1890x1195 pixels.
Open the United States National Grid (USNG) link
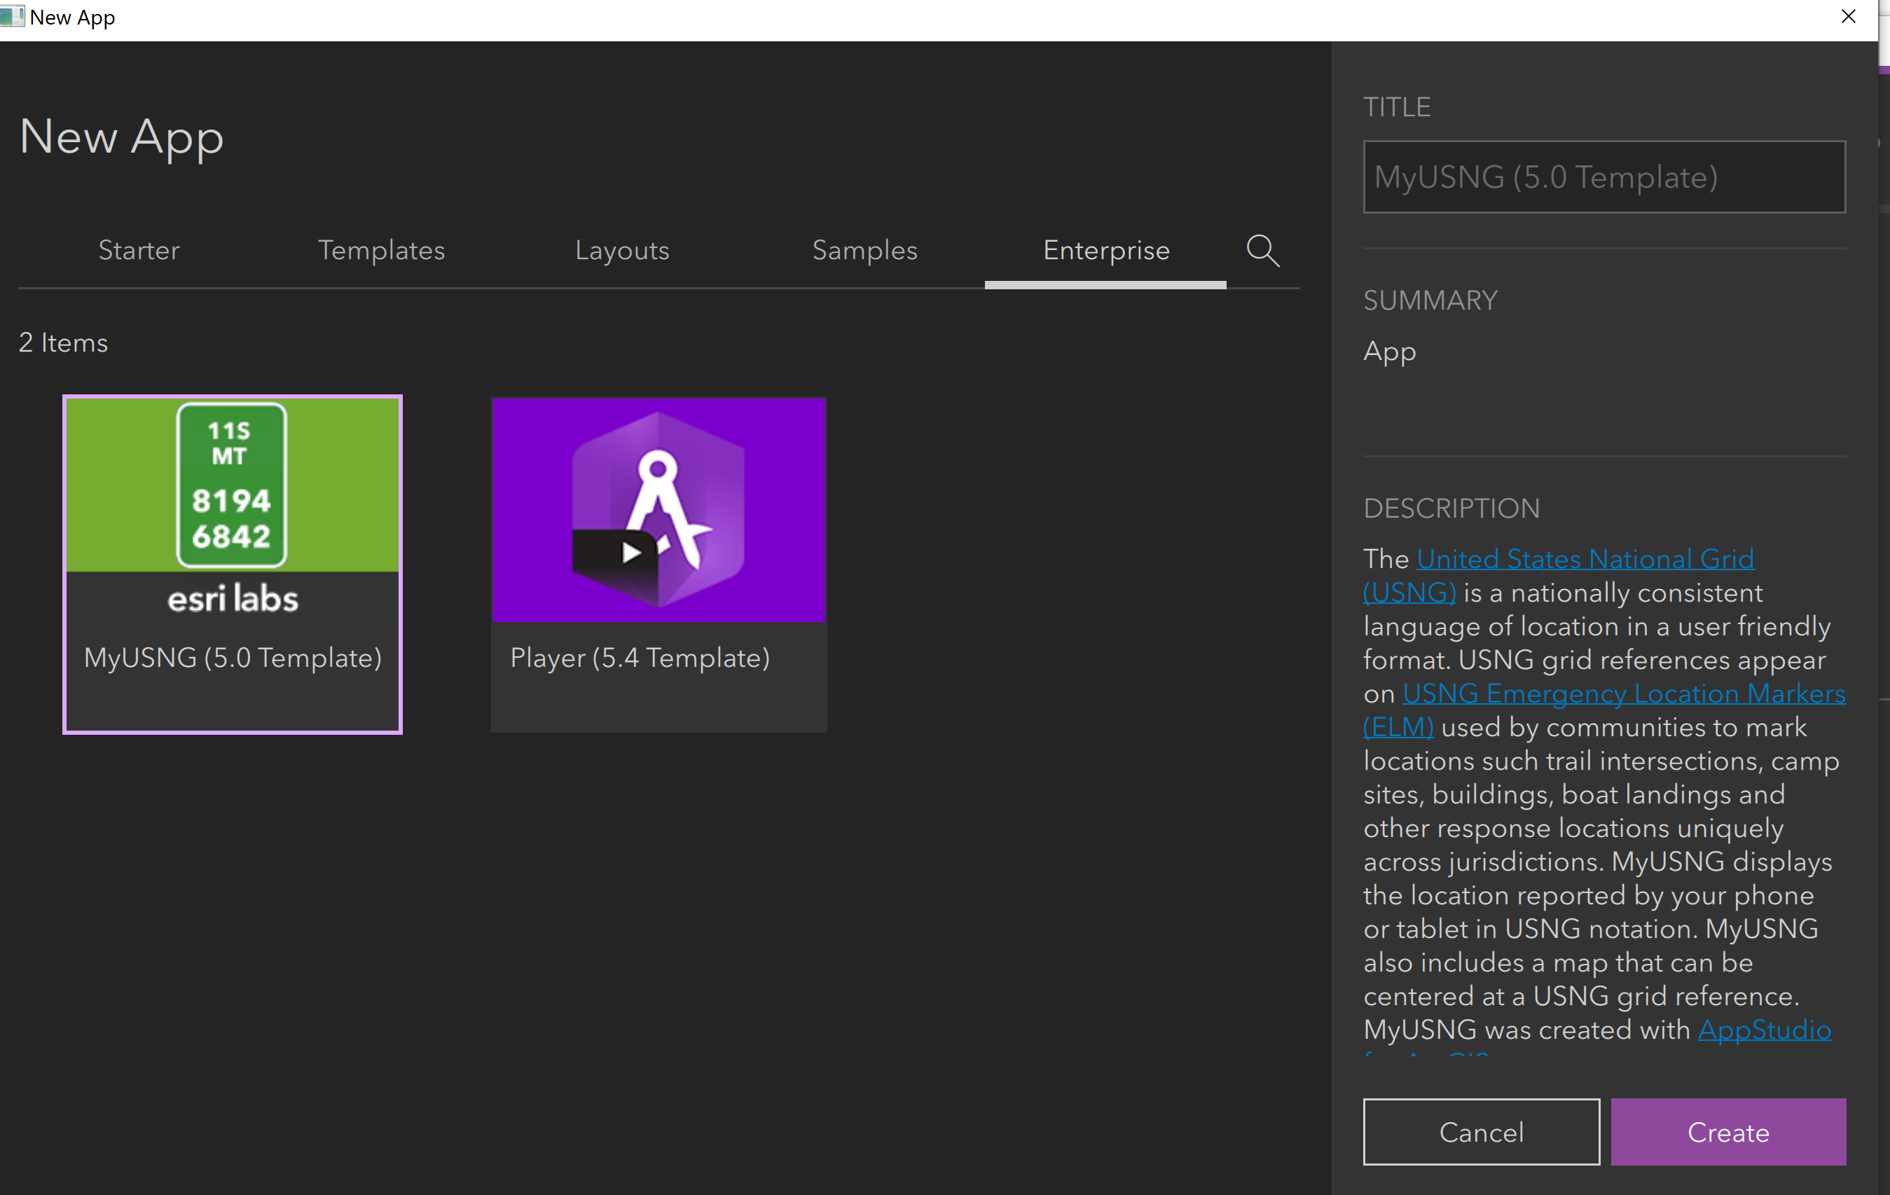tap(1585, 560)
